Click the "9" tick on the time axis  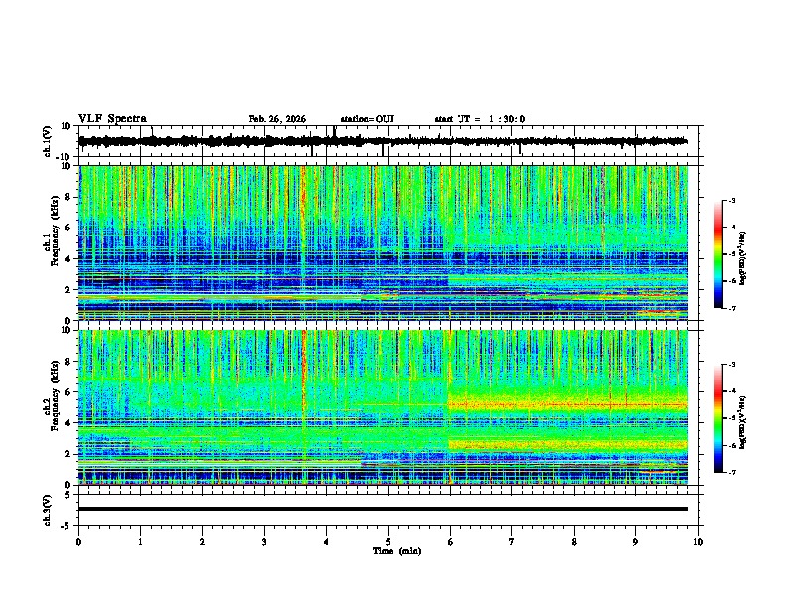point(635,542)
